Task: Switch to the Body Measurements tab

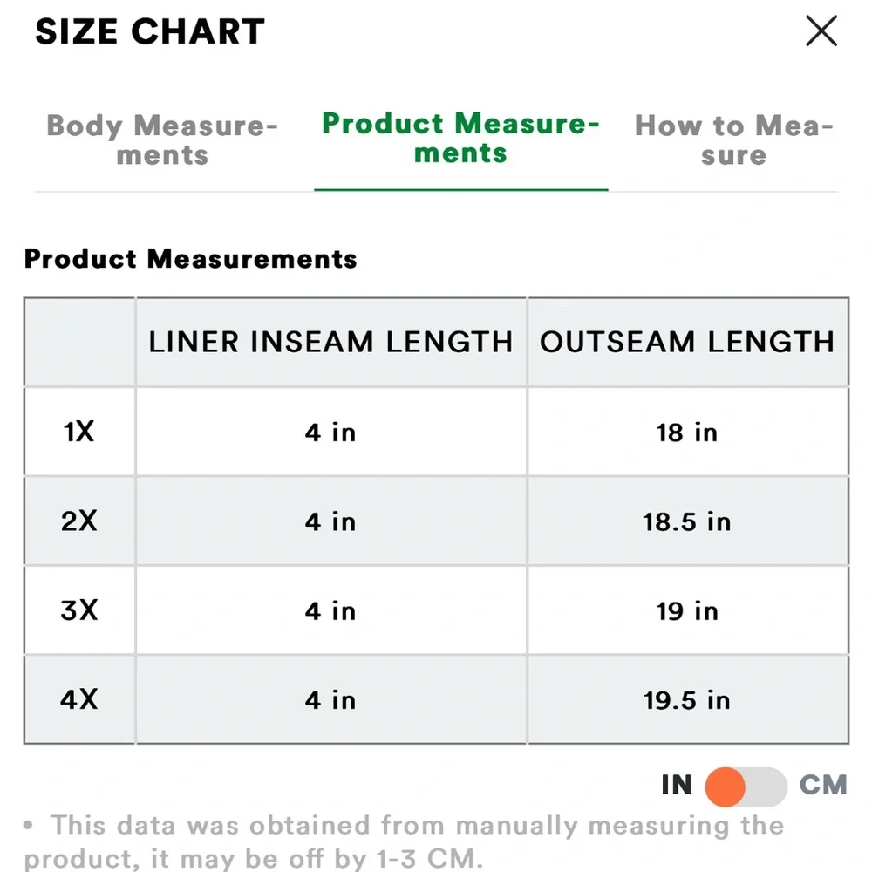Action: click(162, 140)
